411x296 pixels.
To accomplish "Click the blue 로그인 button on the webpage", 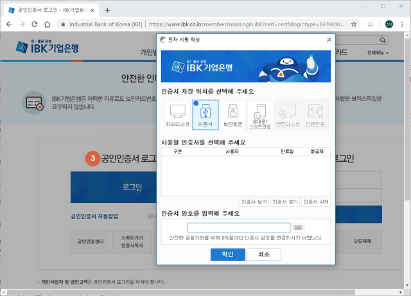I will 114,187.
